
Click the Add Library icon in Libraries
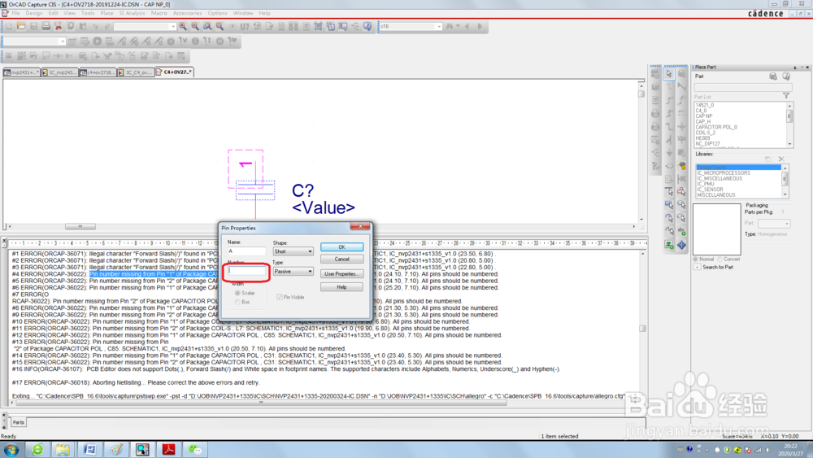[x=768, y=159]
